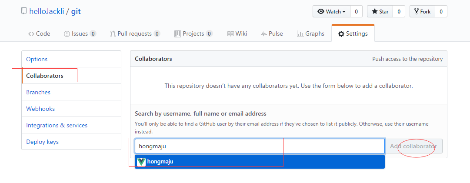
Task: Click the forks count next to Fork
Action: 441,11
